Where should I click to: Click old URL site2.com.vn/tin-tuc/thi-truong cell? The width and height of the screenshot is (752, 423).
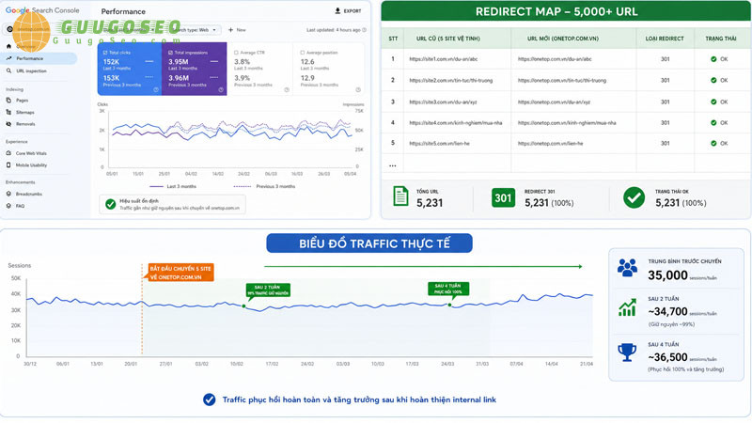[451, 81]
